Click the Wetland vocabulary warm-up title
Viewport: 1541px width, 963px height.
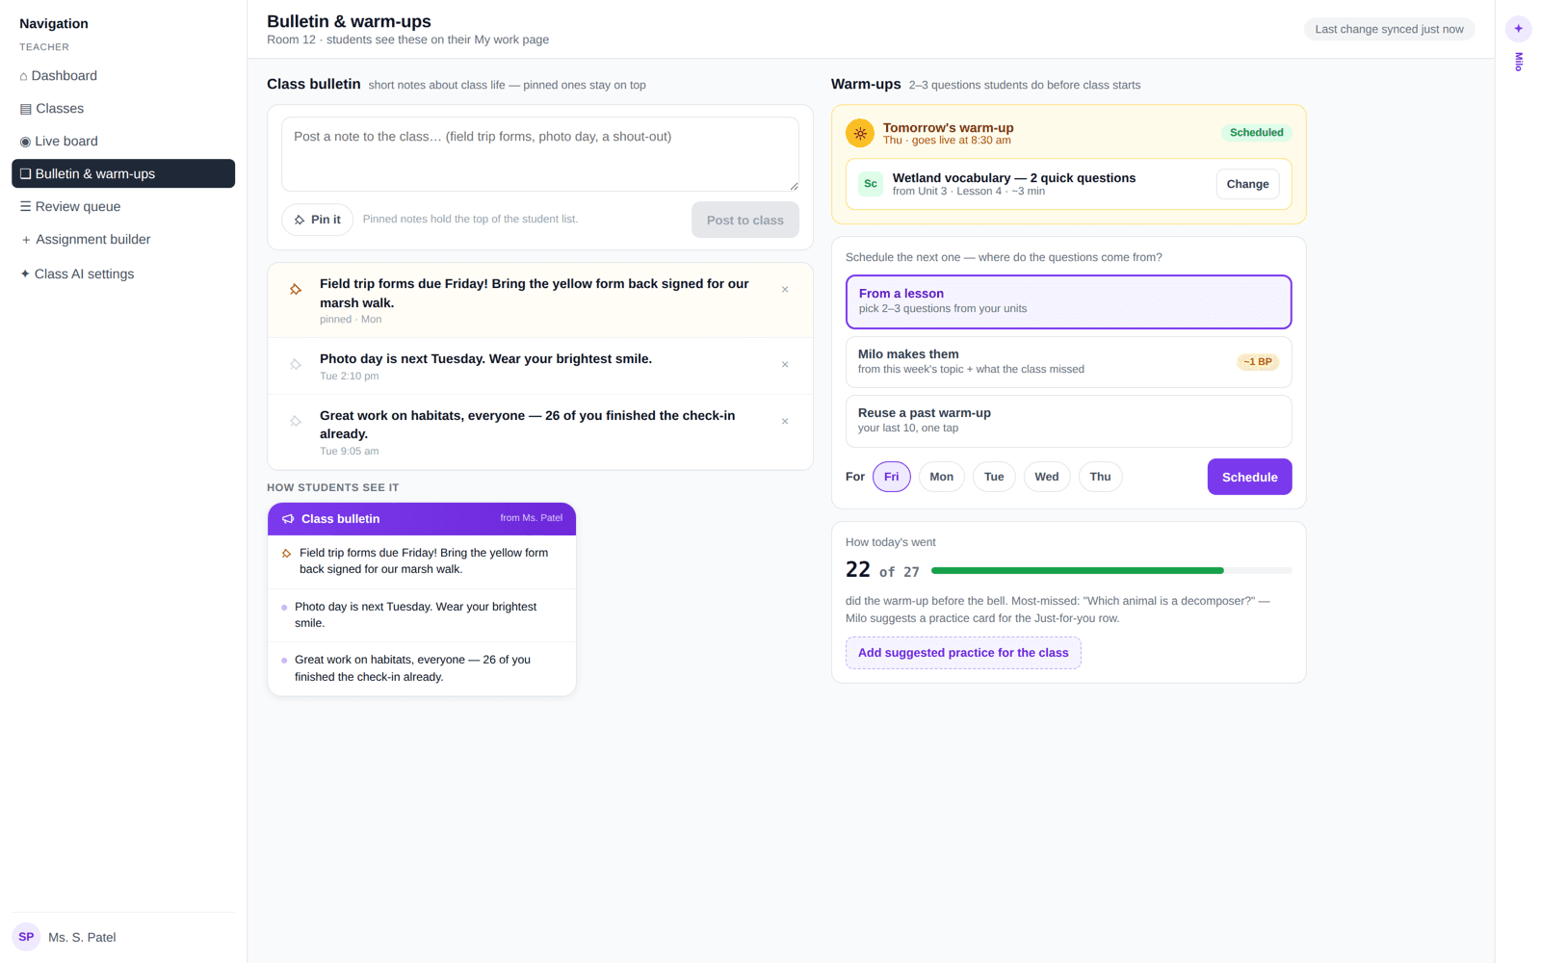click(x=1013, y=178)
